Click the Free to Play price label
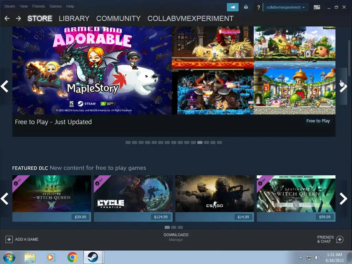Image resolution: width=352 pixels, height=264 pixels. [x=318, y=121]
